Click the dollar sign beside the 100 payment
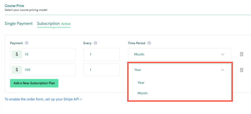The width and height of the screenshot is (251, 114). [x=17, y=70]
